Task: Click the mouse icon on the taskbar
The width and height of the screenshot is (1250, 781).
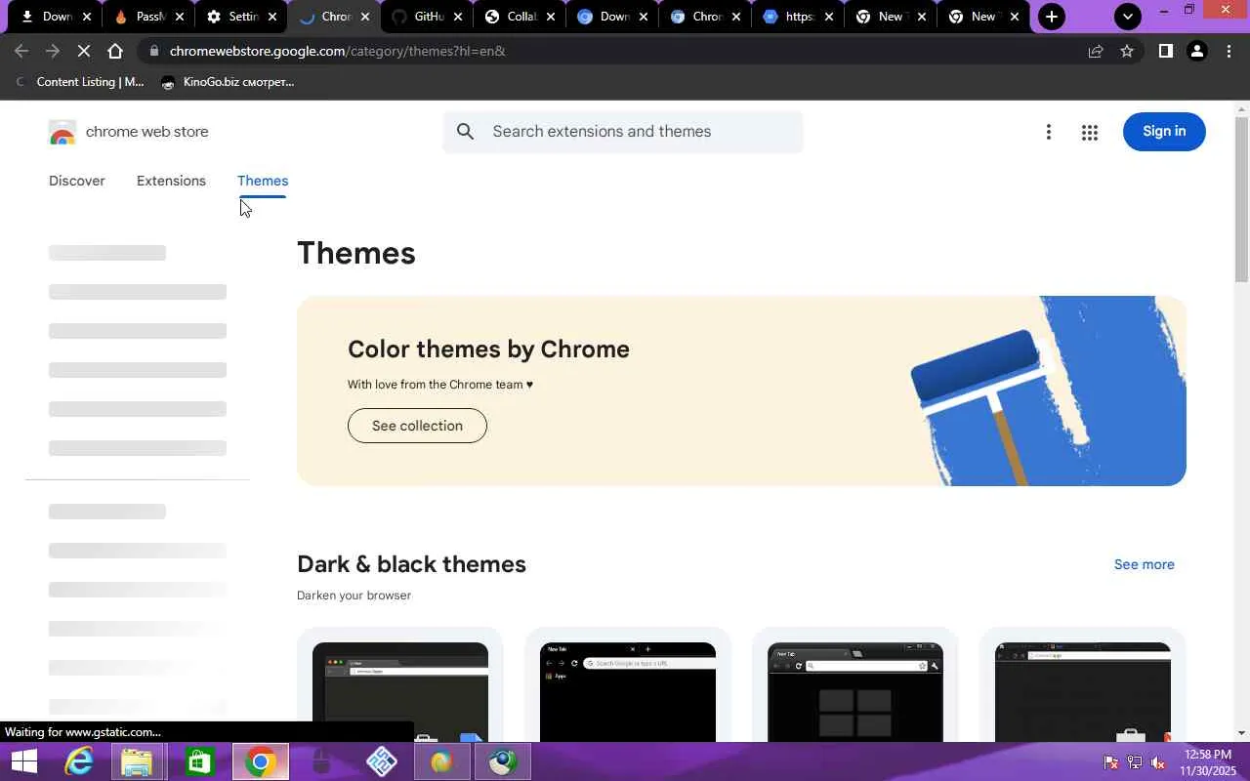Action: (x=320, y=761)
